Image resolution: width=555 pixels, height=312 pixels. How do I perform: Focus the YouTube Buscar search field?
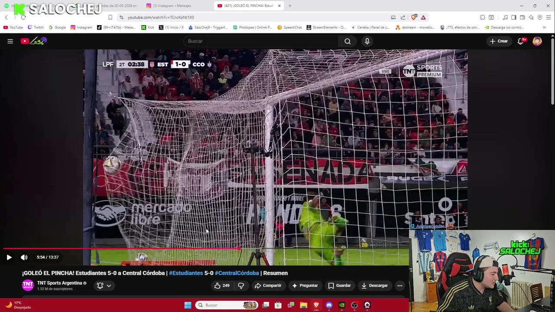tap(261, 41)
